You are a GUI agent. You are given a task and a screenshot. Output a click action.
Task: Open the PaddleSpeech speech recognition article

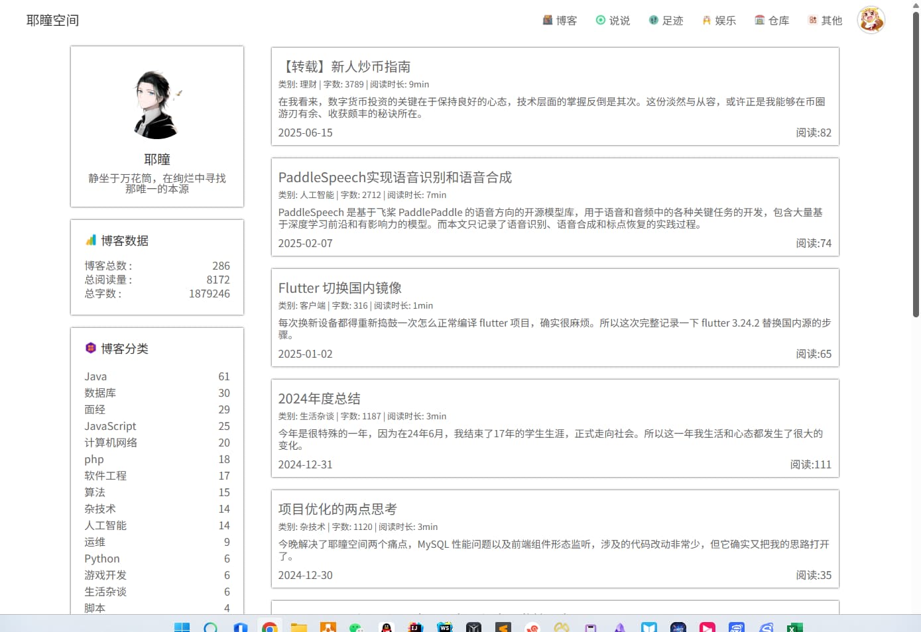click(x=395, y=178)
